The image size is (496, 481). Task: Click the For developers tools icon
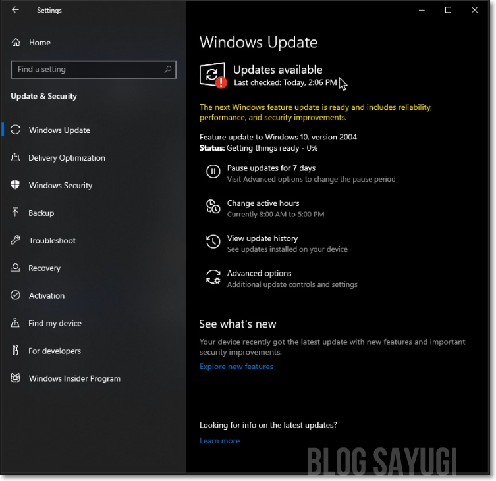(x=15, y=350)
